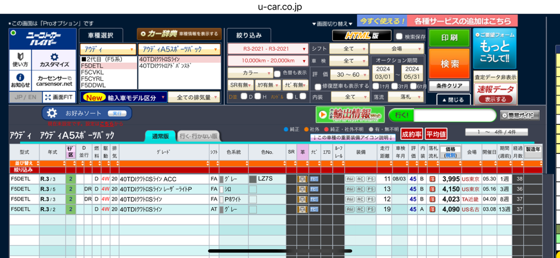Check the 1ヶ月 period checkbox
560x258 pixels.
tap(376, 86)
